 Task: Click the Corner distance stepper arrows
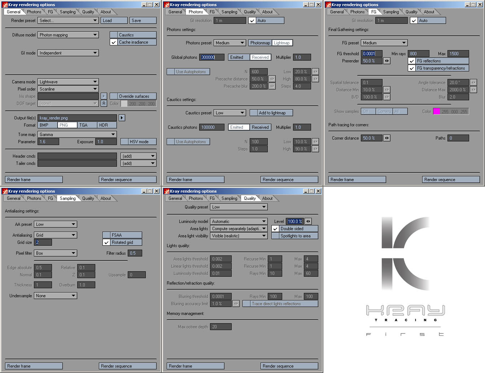pos(386,138)
